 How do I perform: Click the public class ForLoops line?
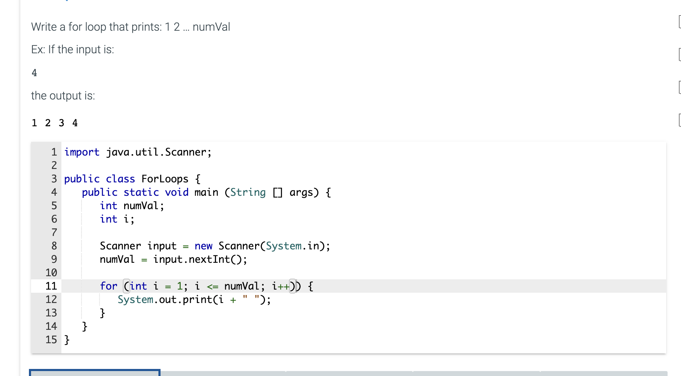point(132,179)
